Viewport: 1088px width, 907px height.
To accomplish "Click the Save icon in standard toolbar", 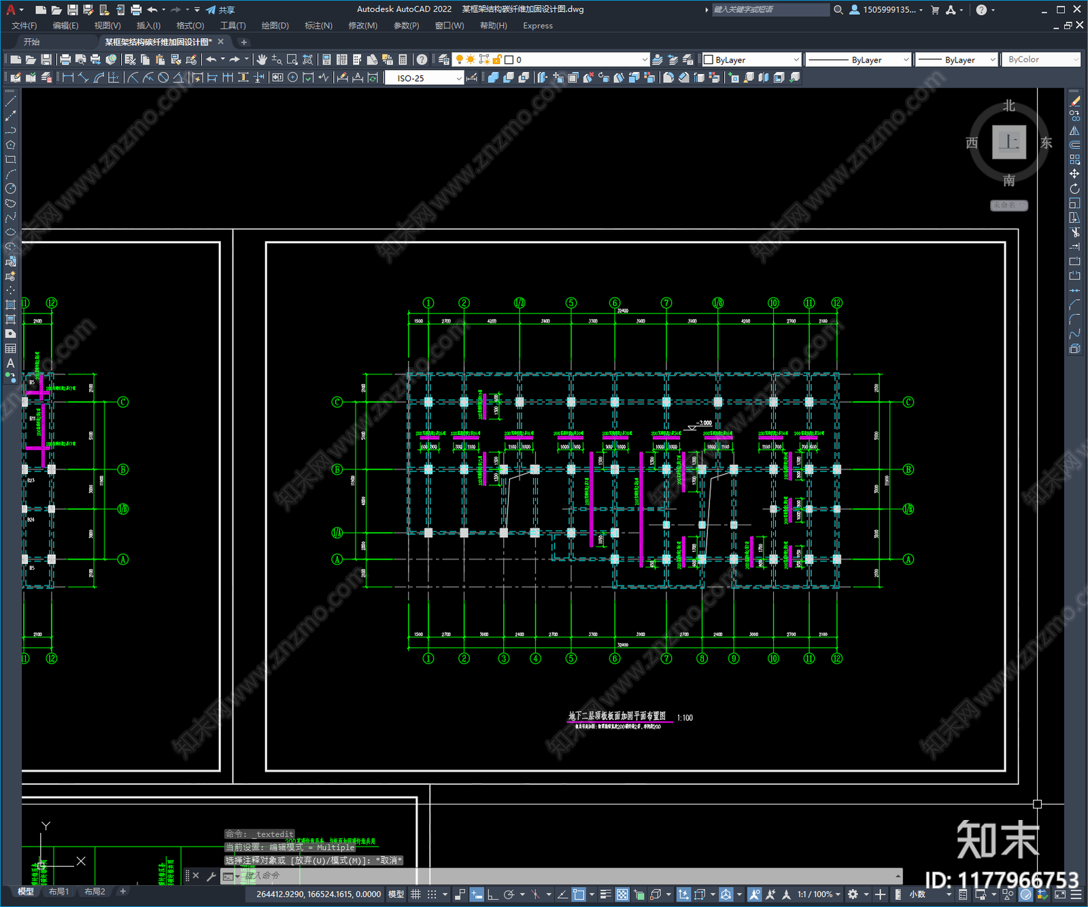I will (x=46, y=60).
